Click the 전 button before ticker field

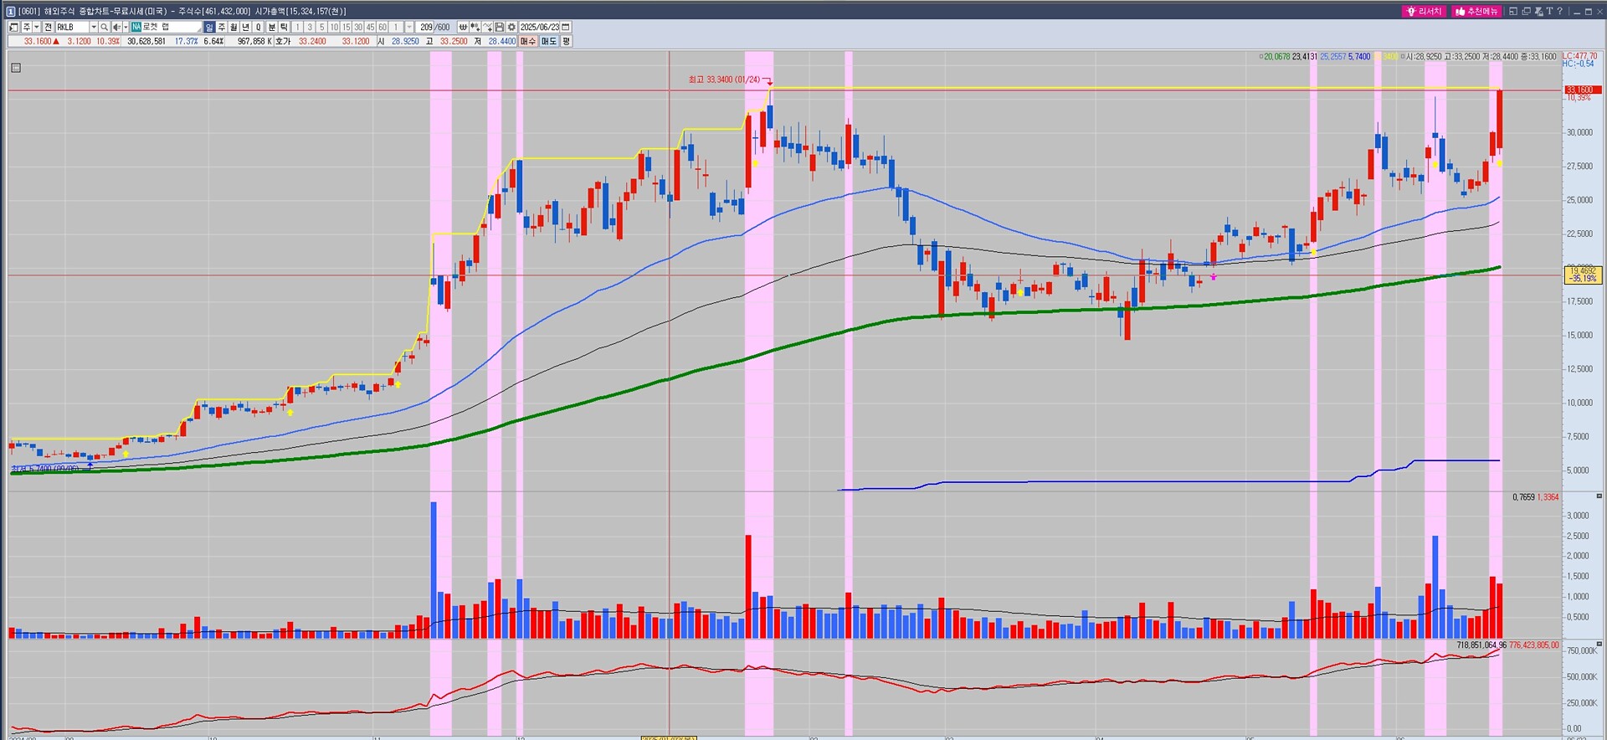point(48,27)
